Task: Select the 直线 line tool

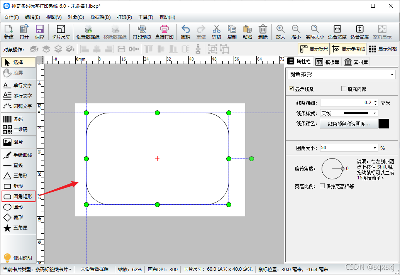Action: 19,165
